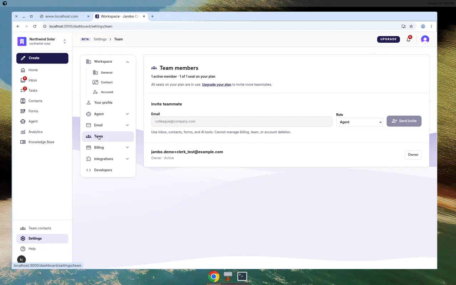Select the Workspace · Jambo tab
Image resolution: width=456 pixels, height=285 pixels.
click(120, 16)
